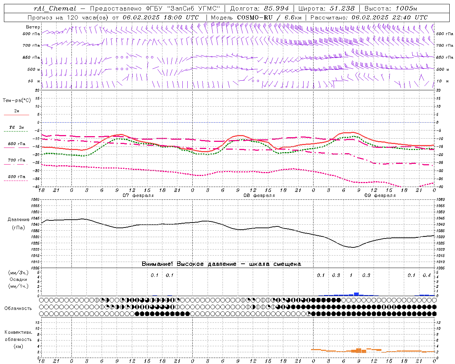Click the forecast start time 06.02.2025 18:00 UTC

161,17
